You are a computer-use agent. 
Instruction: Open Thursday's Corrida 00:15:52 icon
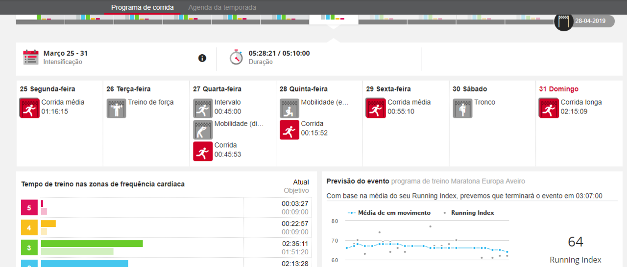pos(289,130)
